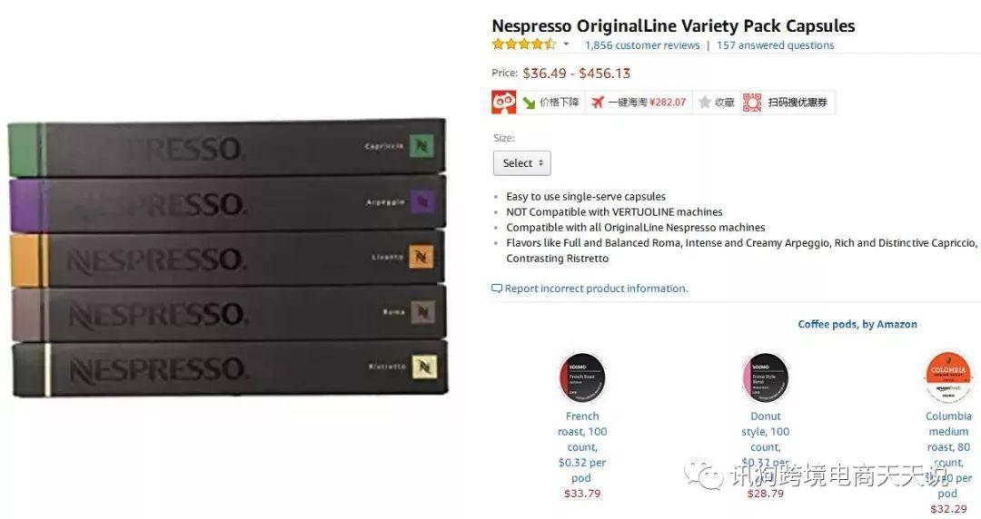Click the French roast pod image
The image size is (981, 519).
582,377
